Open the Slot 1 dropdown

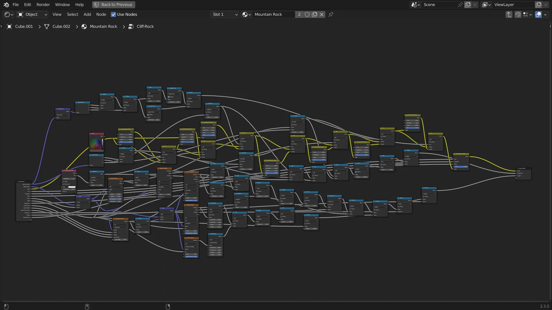(225, 14)
